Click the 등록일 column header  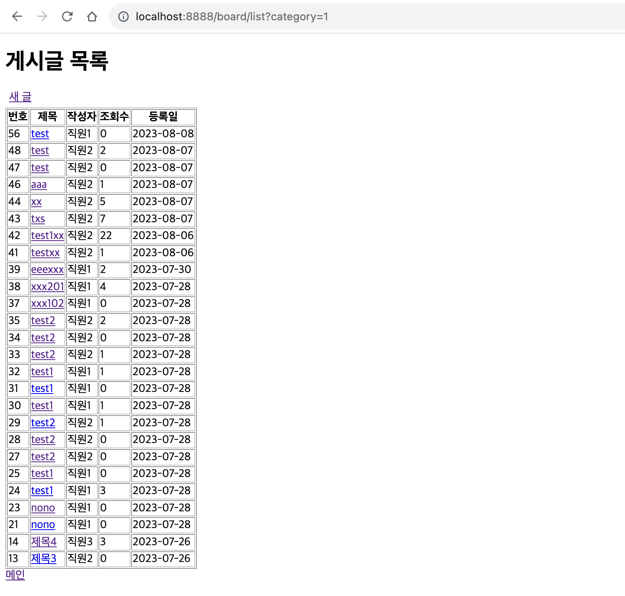pyautogui.click(x=163, y=117)
